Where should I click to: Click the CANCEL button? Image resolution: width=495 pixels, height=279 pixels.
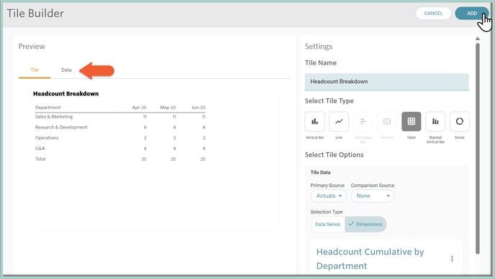(433, 13)
